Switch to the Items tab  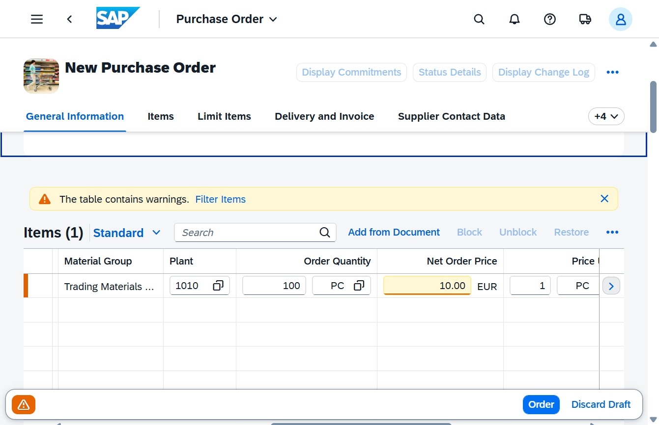(x=161, y=117)
